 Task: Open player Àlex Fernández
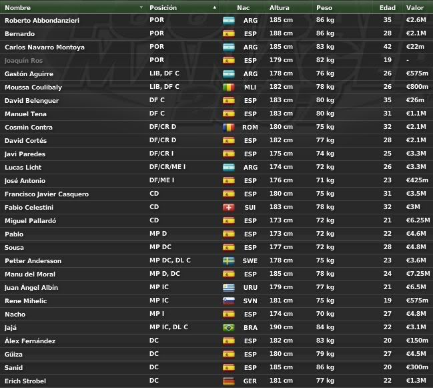[30, 341]
